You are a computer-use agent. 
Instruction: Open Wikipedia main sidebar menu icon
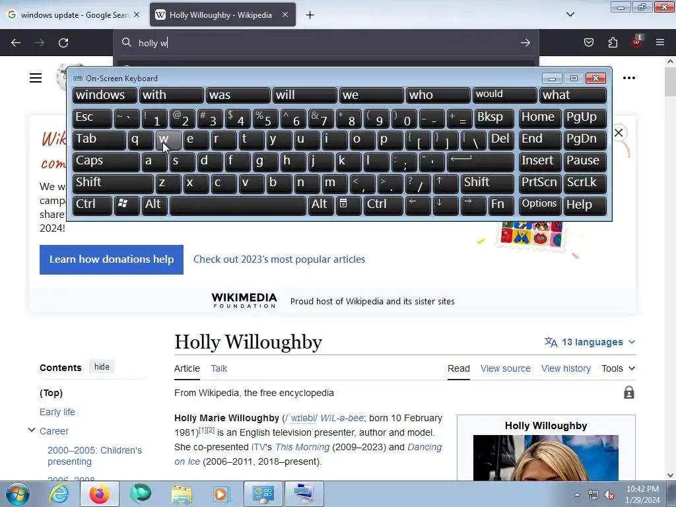click(x=36, y=78)
